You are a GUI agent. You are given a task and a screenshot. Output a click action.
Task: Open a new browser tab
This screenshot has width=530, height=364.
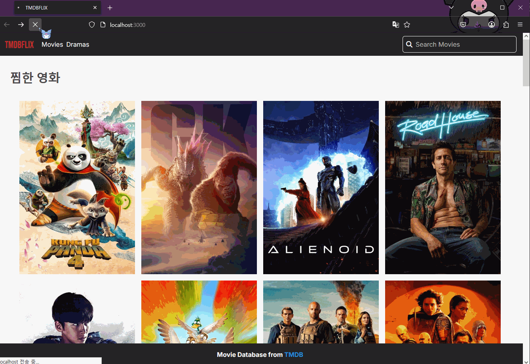(110, 8)
